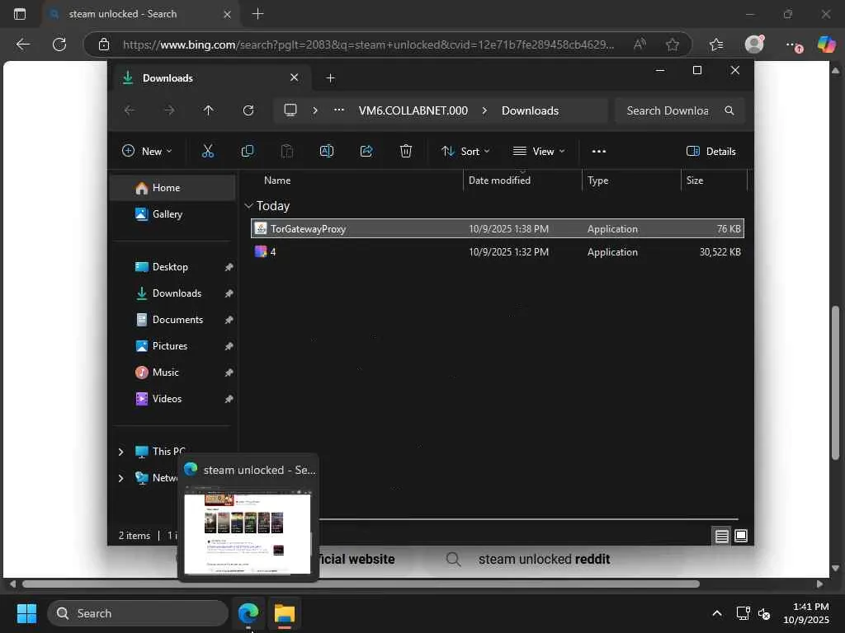The image size is (845, 633).
Task: Open Music in the navigation pane
Action: [x=172, y=373]
